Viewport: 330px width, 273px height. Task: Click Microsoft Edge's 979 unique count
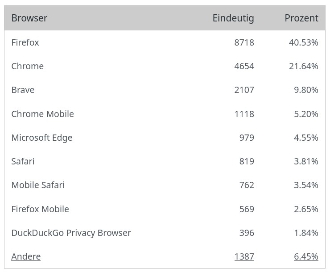pyautogui.click(x=247, y=138)
